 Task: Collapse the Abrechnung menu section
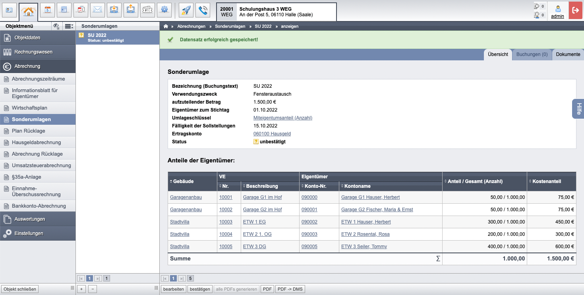(38, 66)
